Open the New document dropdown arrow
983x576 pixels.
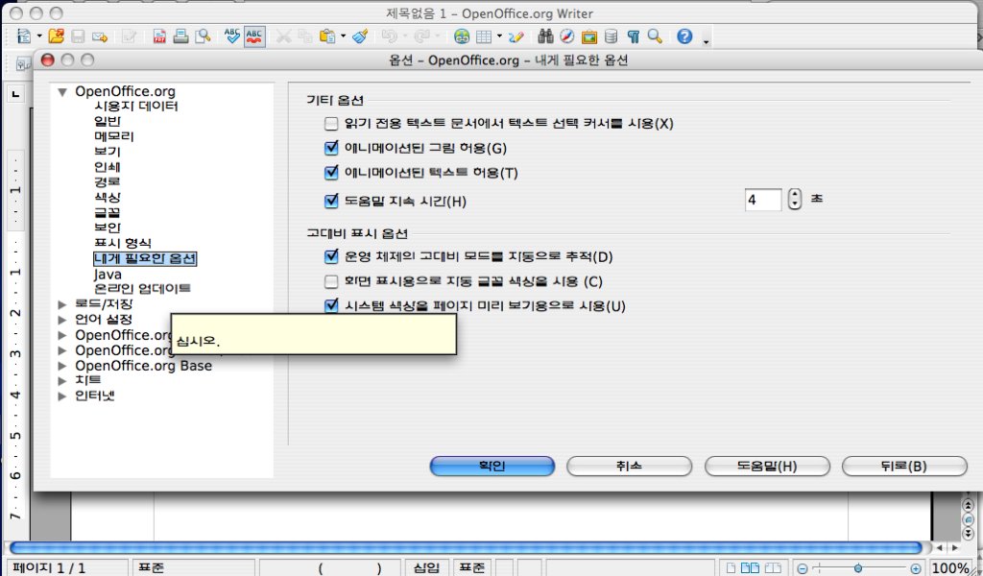[x=38, y=36]
